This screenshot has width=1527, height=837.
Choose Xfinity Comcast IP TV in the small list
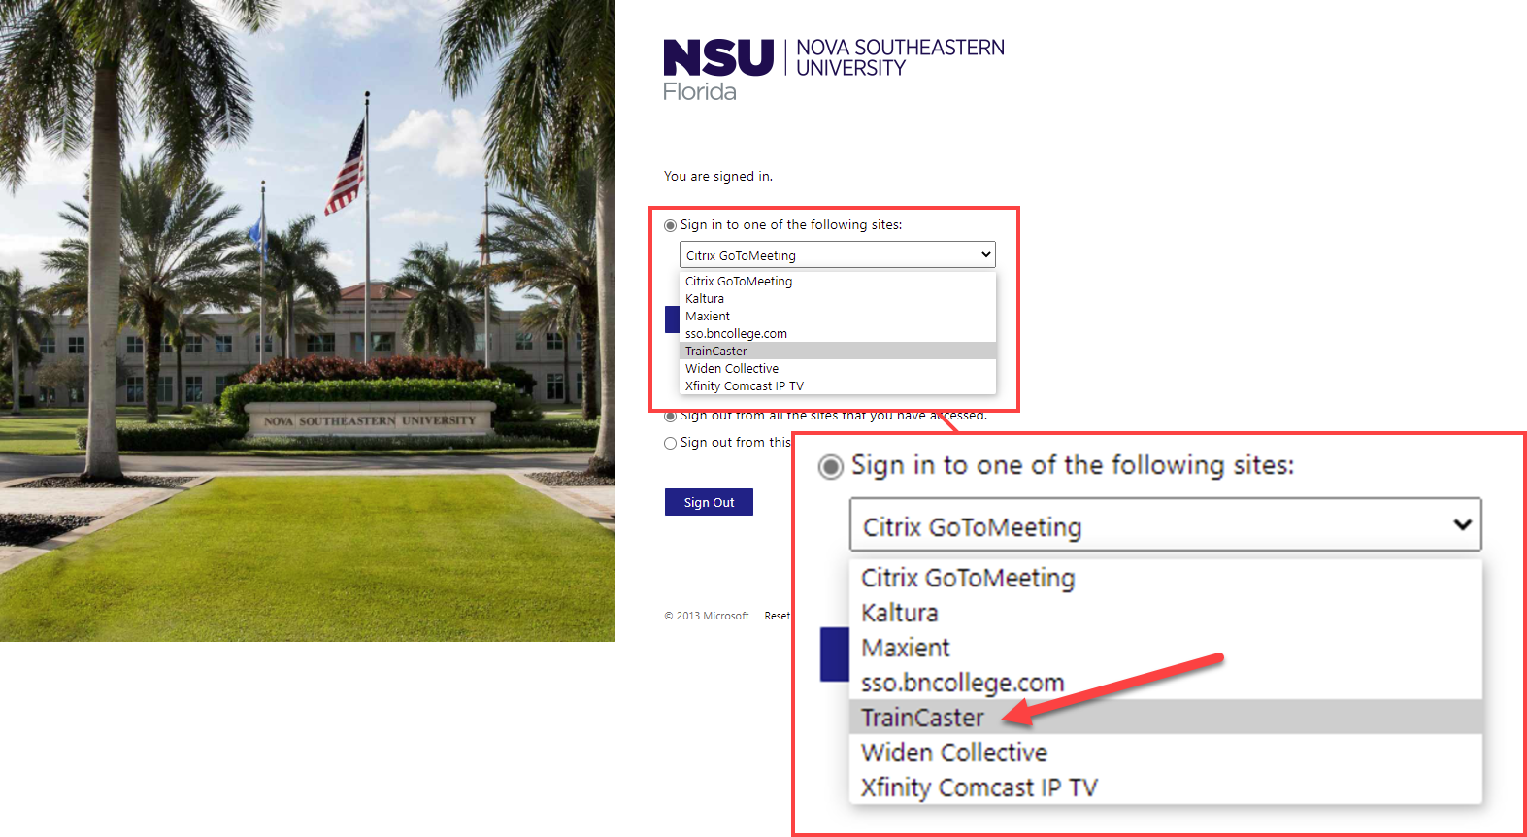pyautogui.click(x=838, y=386)
